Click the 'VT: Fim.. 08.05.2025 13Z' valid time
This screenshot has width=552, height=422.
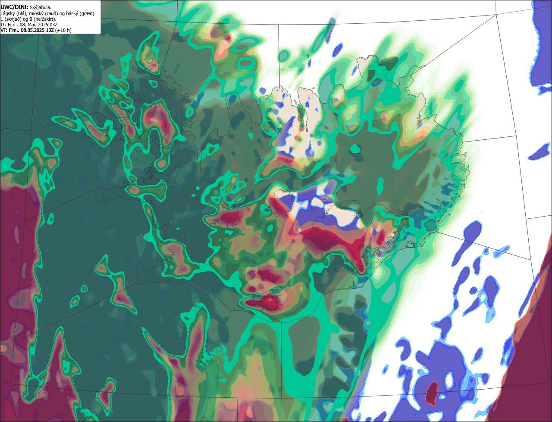click(x=27, y=30)
